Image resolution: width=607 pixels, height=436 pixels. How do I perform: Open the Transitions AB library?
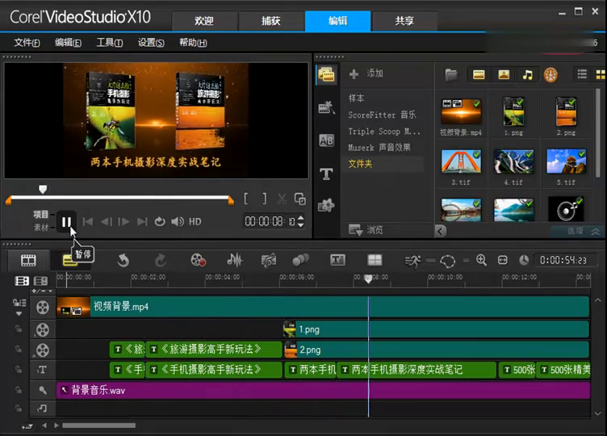click(326, 140)
